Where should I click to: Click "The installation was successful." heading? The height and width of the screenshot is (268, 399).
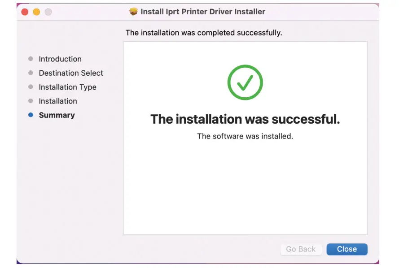pyautogui.click(x=245, y=119)
